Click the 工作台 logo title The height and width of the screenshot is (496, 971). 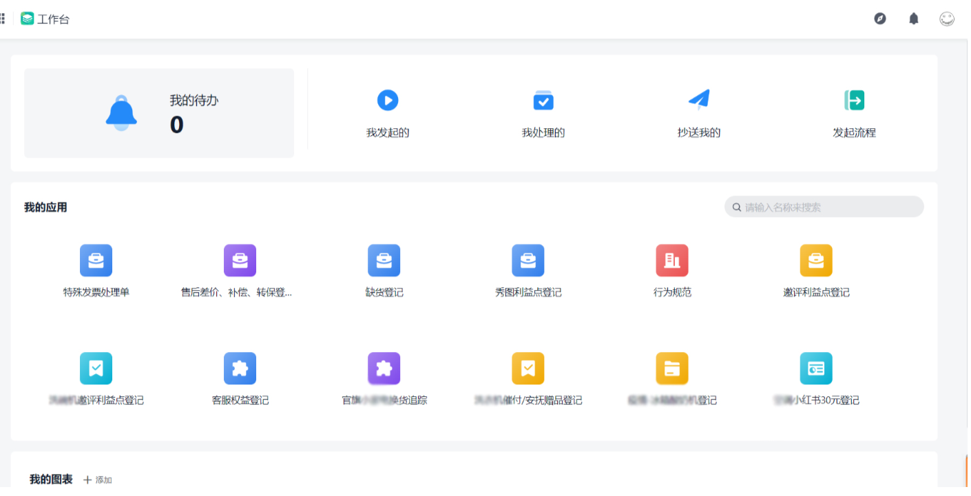pos(45,19)
